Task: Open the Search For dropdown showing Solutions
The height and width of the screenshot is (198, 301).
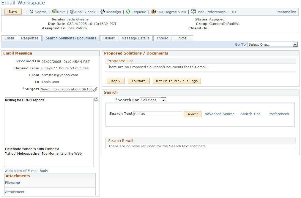Action: pos(163,100)
